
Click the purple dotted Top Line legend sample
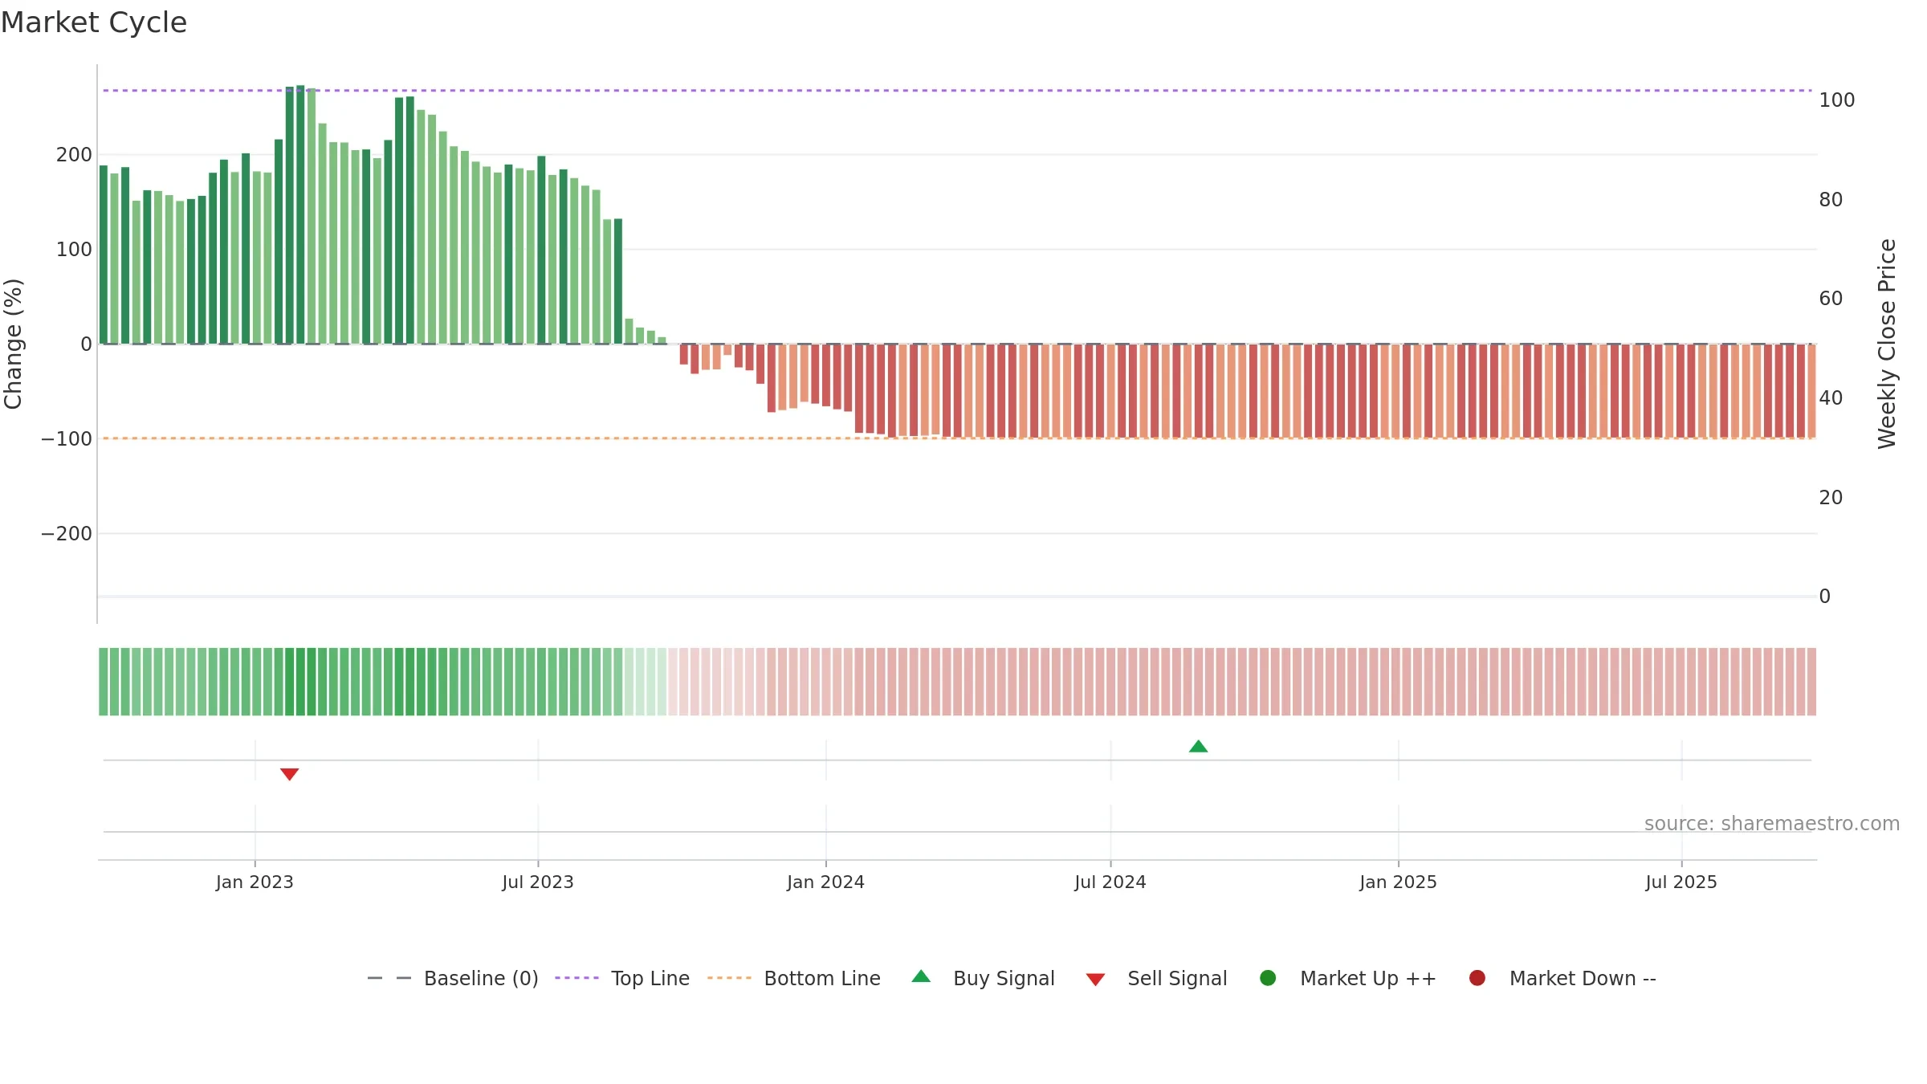[576, 978]
